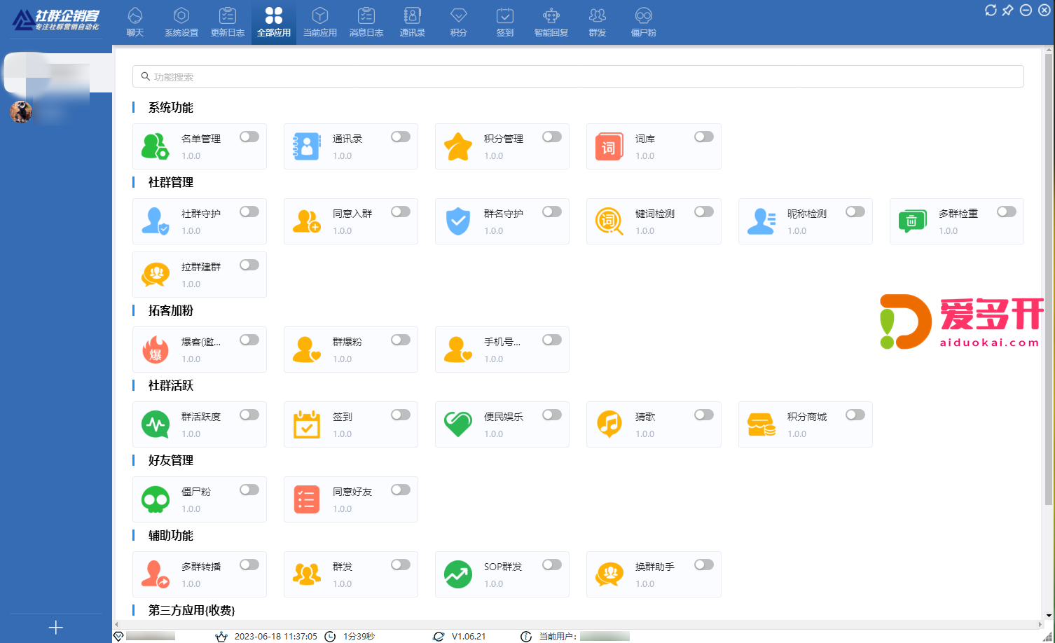1055x643 pixels.
Task: Click the horizontal scrollbar right arrow
Action: click(x=1040, y=624)
